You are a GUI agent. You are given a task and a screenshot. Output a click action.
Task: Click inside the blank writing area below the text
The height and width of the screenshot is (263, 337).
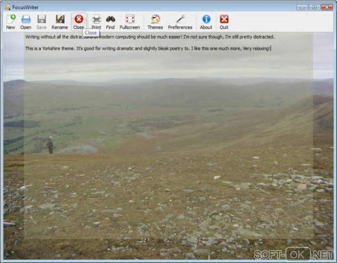coord(168,146)
